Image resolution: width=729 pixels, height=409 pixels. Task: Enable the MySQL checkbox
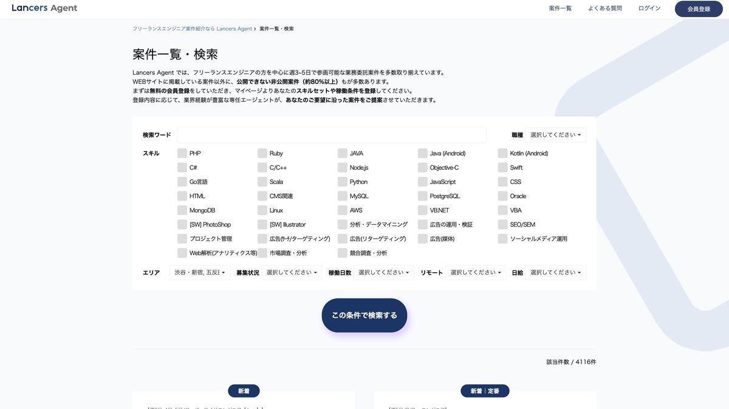(343, 196)
